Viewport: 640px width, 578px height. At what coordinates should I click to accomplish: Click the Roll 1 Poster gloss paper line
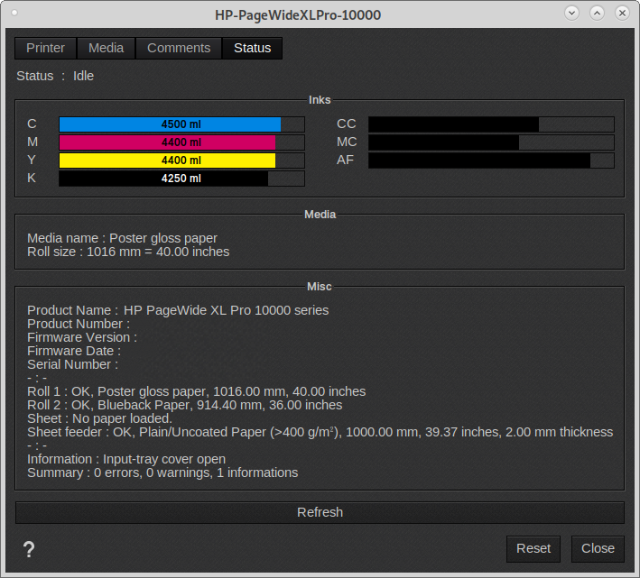point(196,391)
